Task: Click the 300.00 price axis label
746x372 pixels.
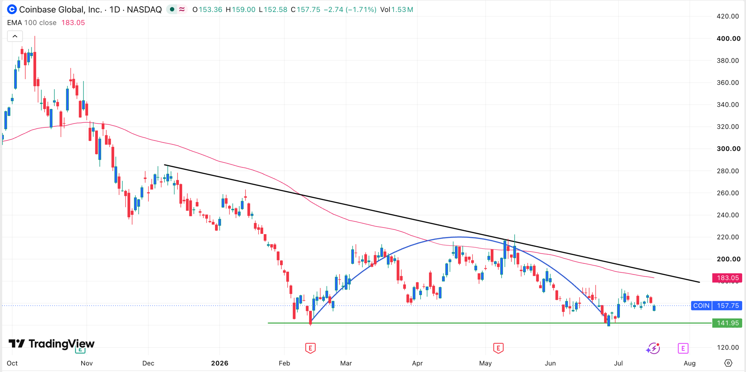Action: pyautogui.click(x=728, y=149)
